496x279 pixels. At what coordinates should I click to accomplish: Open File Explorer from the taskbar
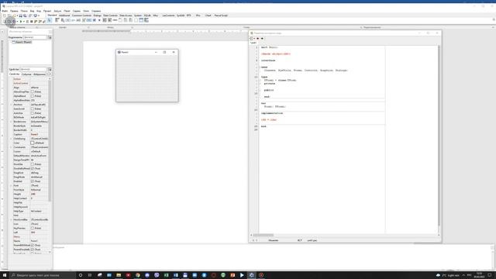[x=119, y=275]
